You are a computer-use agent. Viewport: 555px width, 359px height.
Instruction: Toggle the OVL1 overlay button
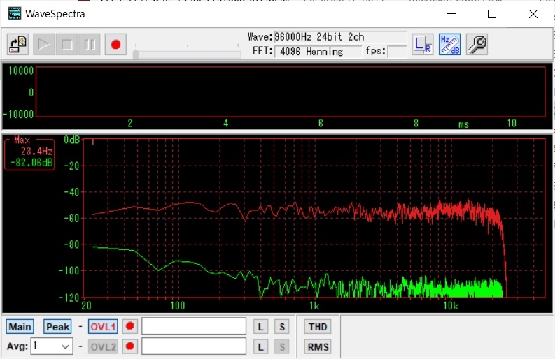coord(103,327)
